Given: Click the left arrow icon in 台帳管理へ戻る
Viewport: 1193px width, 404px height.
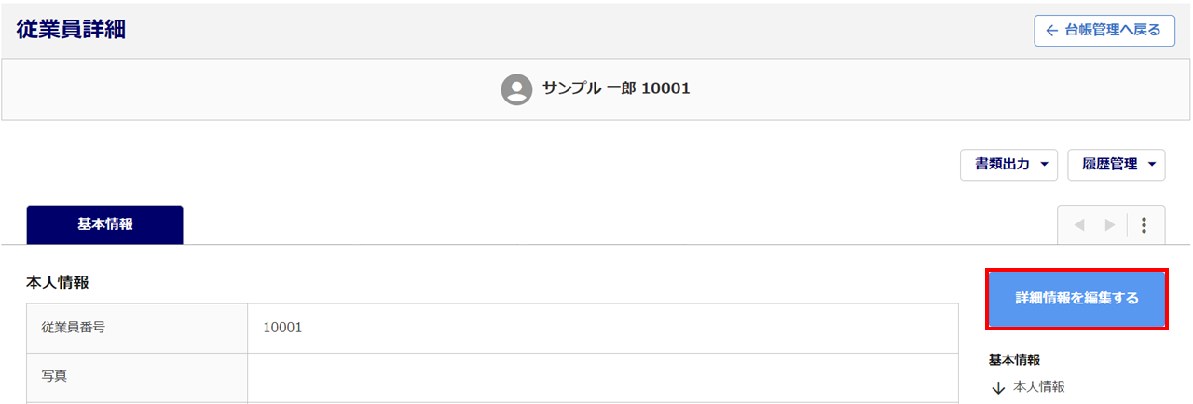Looking at the screenshot, I should pyautogui.click(x=1052, y=31).
